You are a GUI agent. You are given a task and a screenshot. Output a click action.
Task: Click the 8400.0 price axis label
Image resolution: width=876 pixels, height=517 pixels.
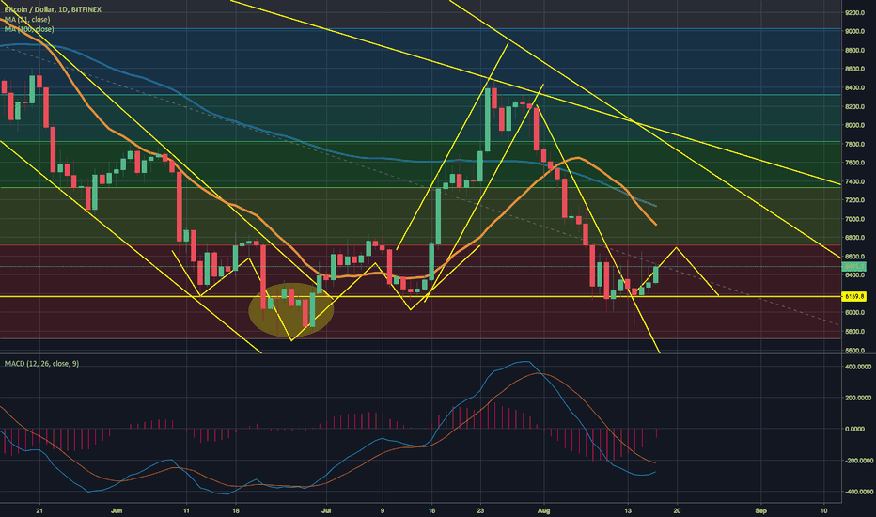854,87
